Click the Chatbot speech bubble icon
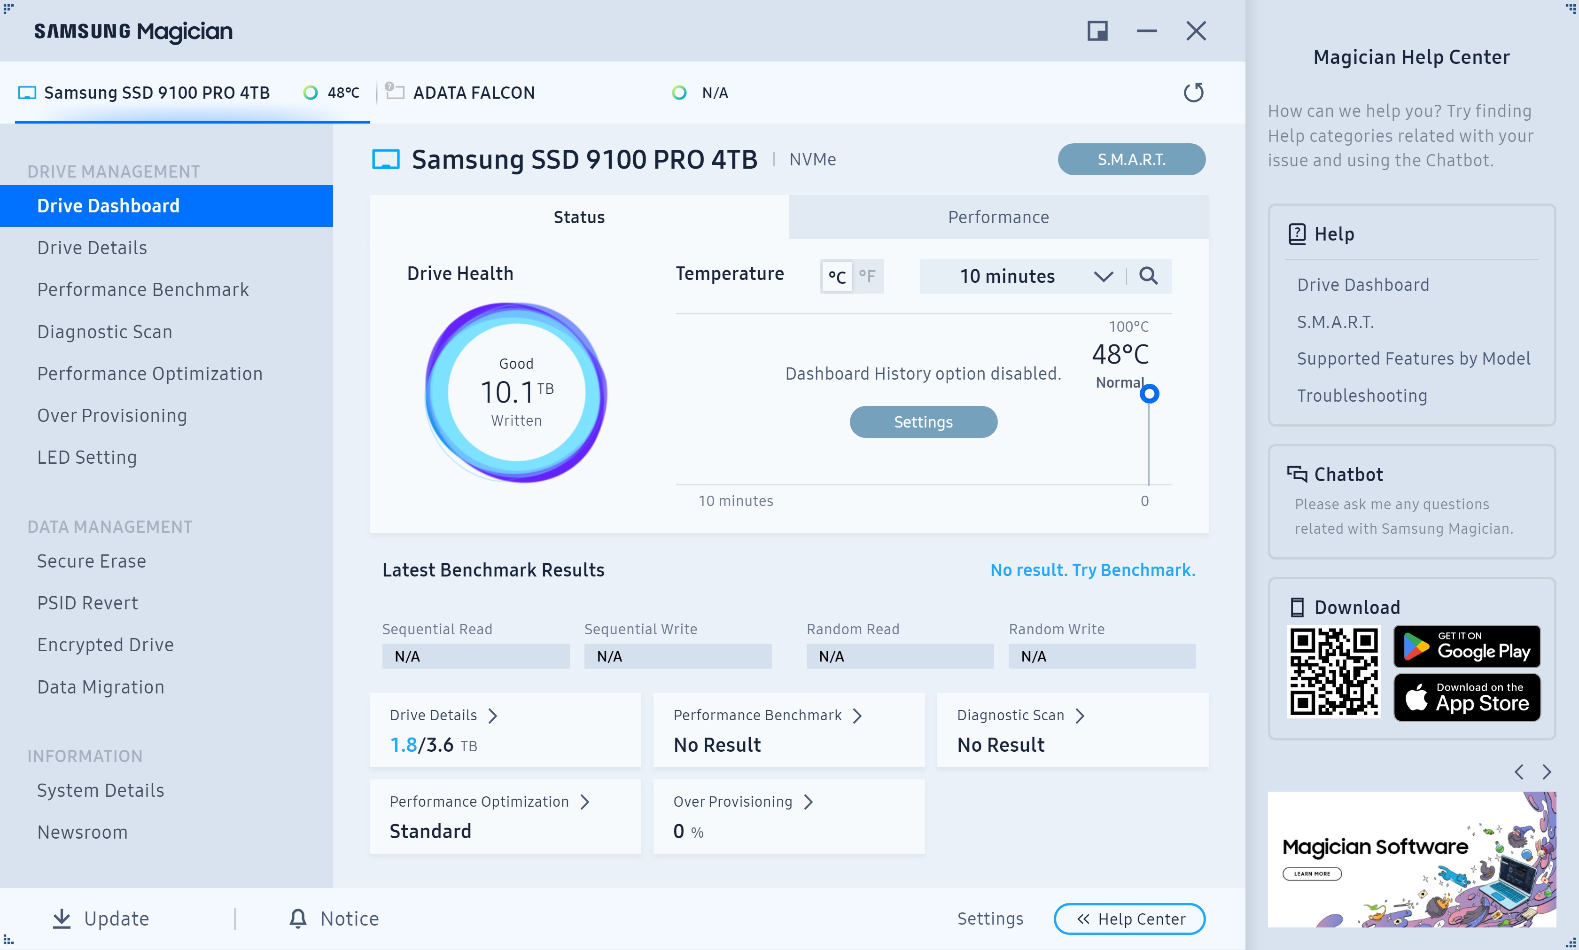 pyautogui.click(x=1297, y=474)
